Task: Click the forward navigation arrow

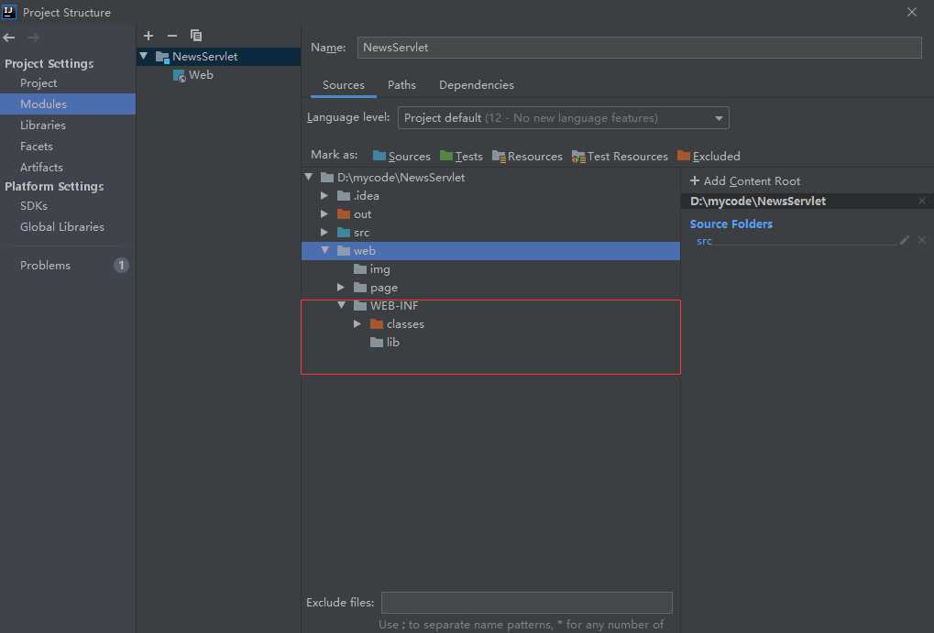Action: pyautogui.click(x=33, y=38)
